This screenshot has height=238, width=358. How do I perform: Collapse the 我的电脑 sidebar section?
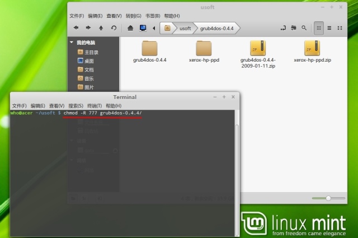pos(72,43)
